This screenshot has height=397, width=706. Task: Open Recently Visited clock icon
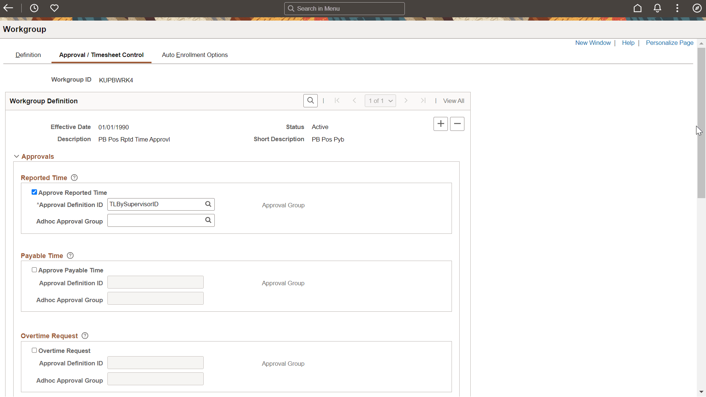coord(34,8)
